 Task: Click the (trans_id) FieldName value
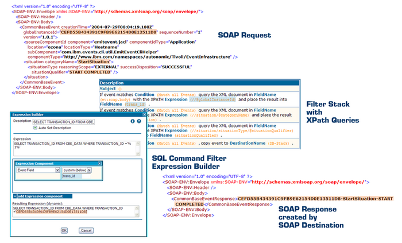pyautogui.click(x=135, y=105)
